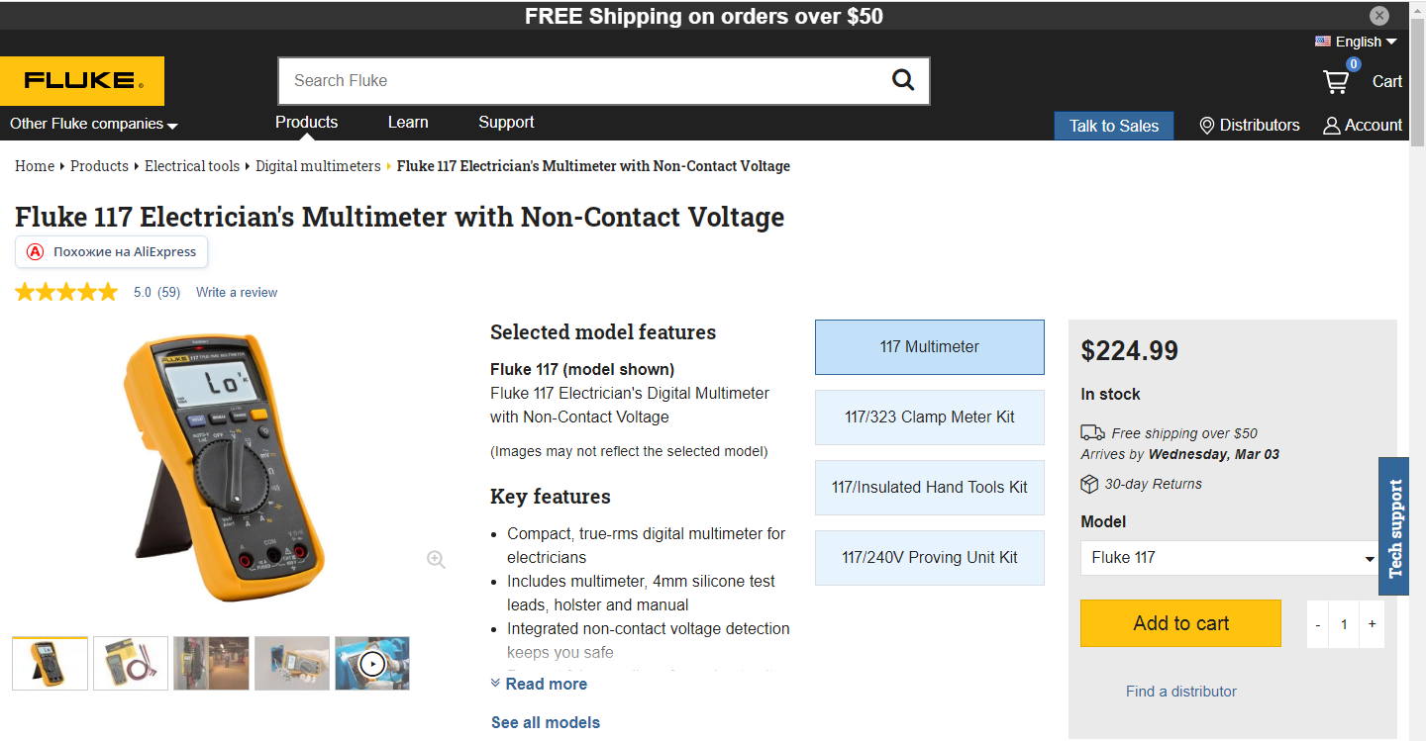Open the Learn menu
The height and width of the screenshot is (741, 1426).
(408, 122)
